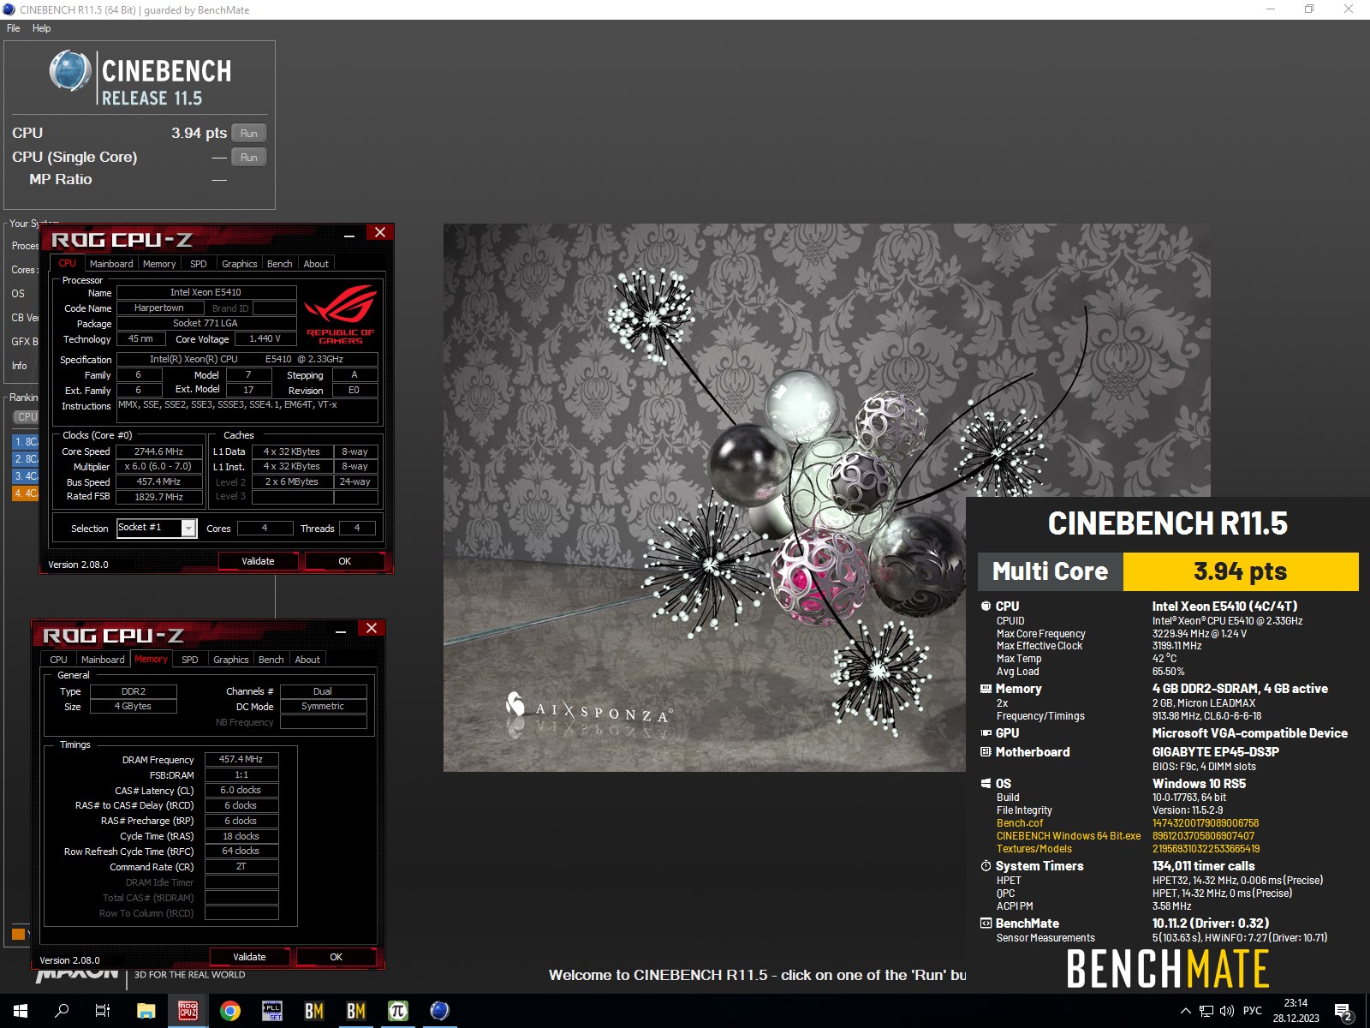
Task: Open the green Pi benchmark taskbar icon
Action: 398,1011
